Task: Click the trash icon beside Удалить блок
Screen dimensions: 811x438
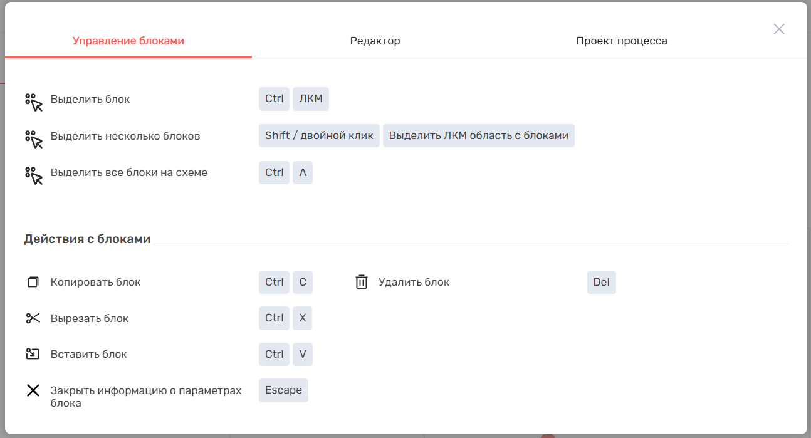Action: pos(362,282)
